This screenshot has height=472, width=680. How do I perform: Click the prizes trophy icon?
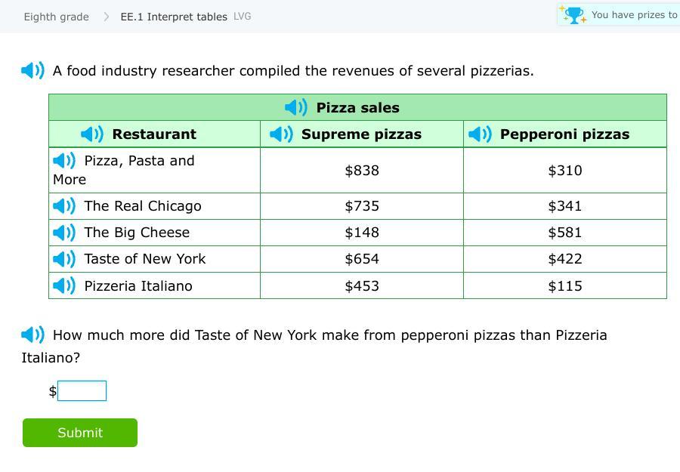coord(573,15)
